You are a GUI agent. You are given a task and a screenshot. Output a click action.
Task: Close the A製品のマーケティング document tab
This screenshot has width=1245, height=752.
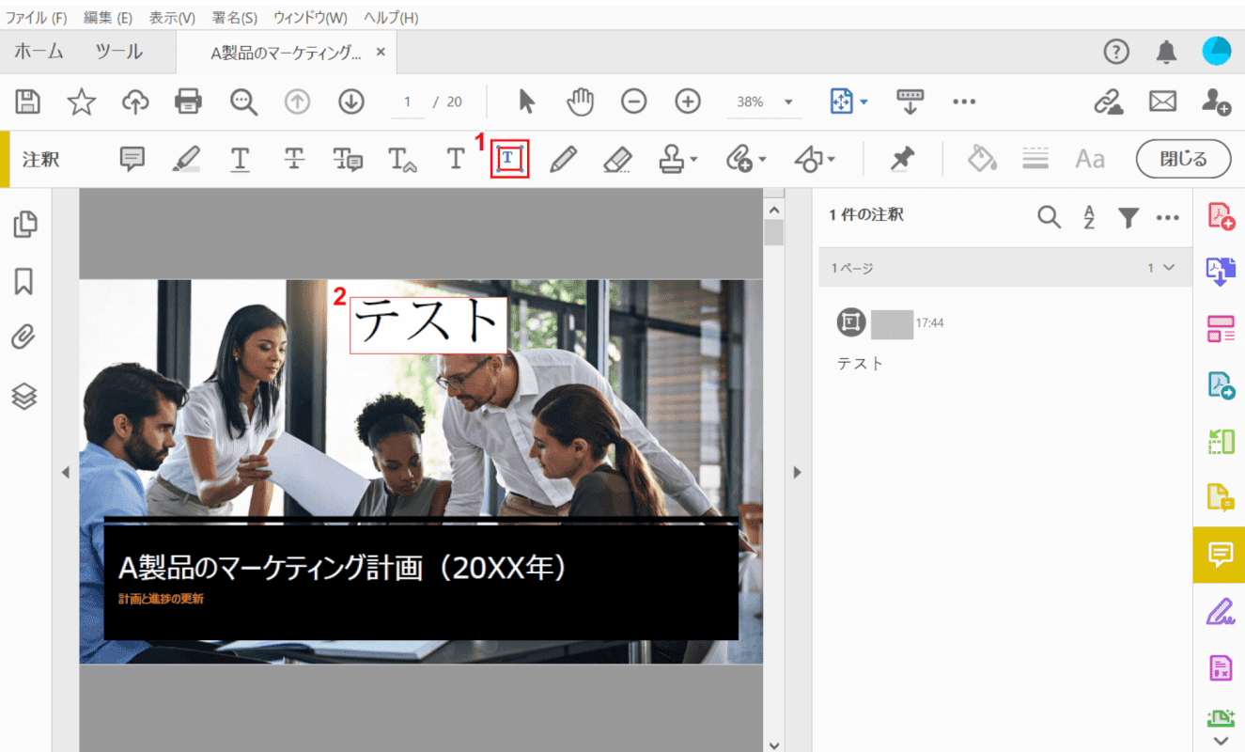point(381,53)
